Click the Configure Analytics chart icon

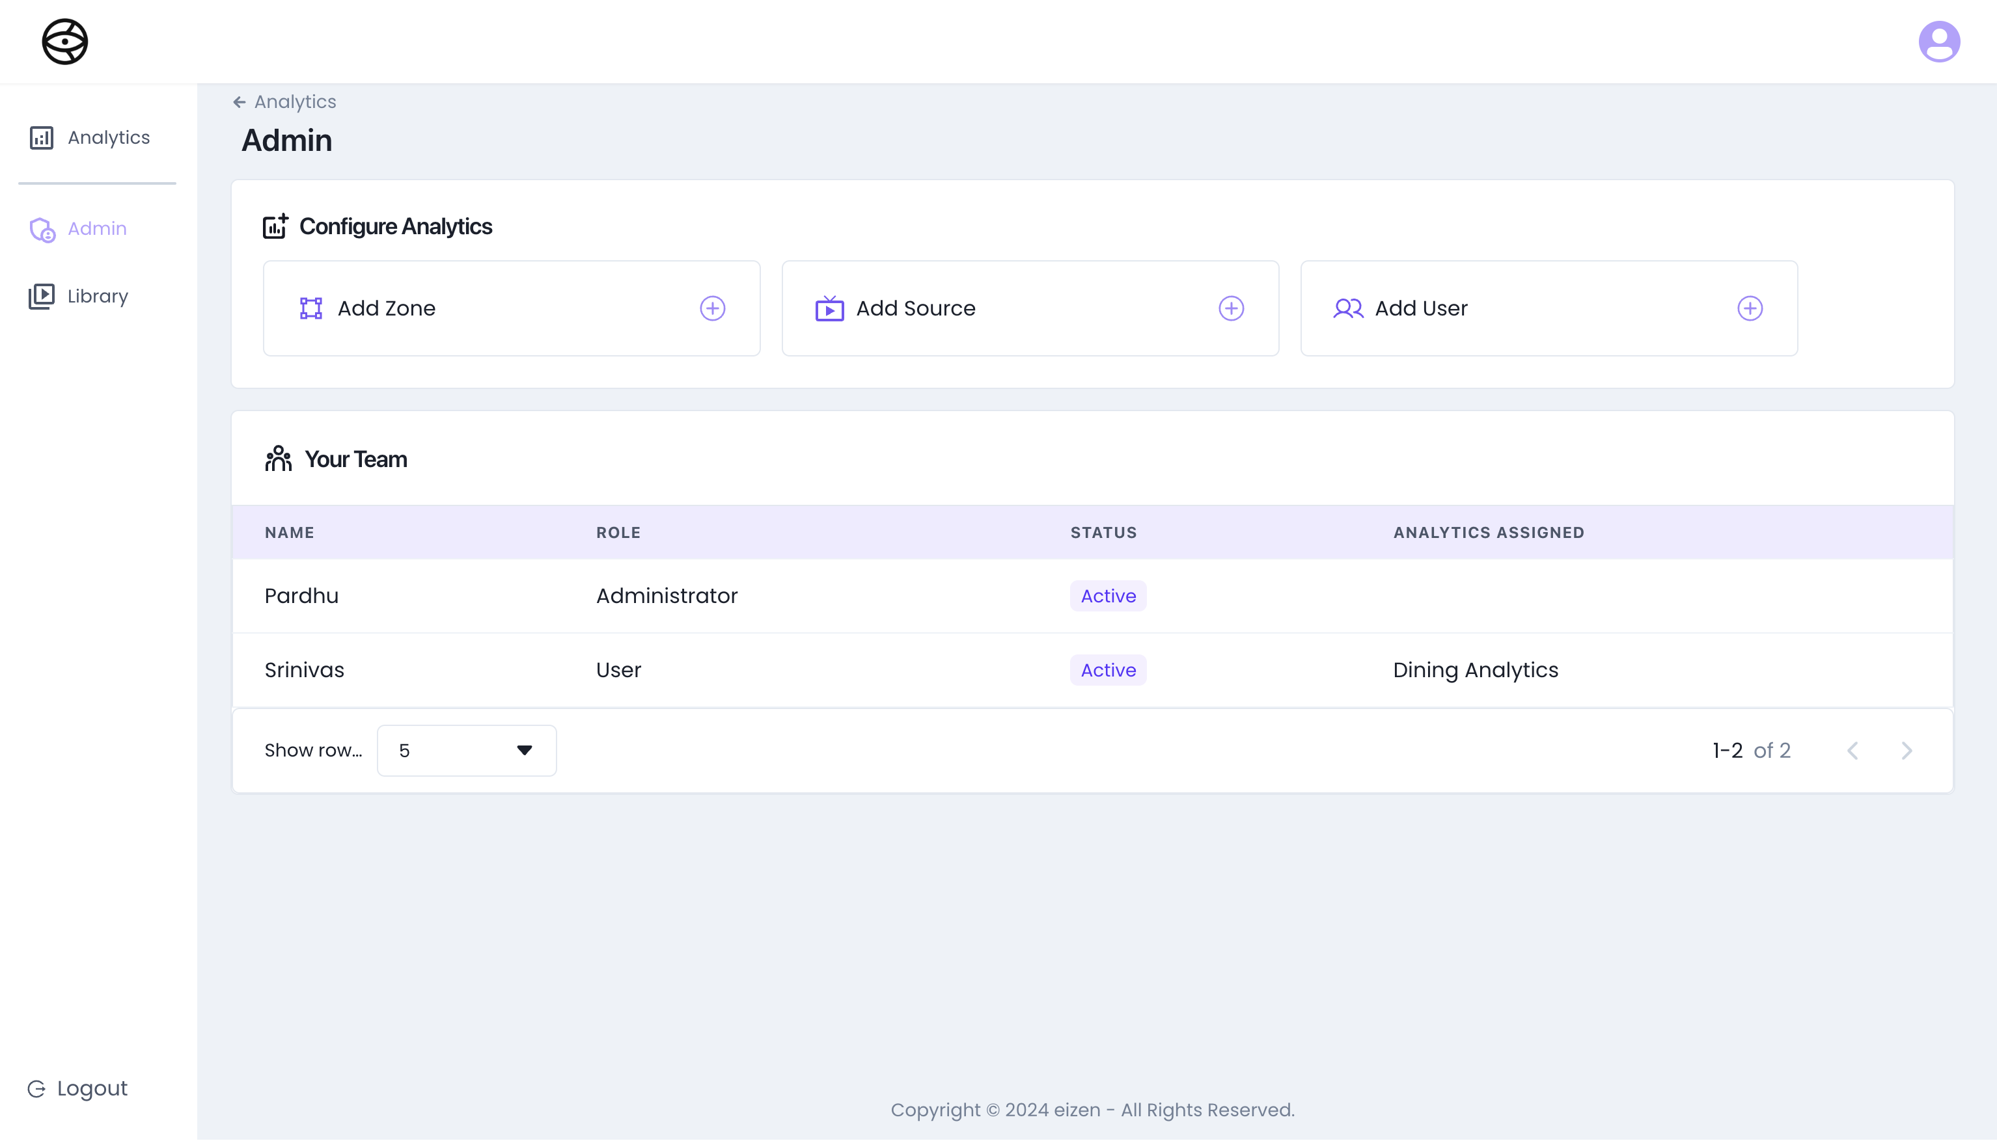pos(275,226)
